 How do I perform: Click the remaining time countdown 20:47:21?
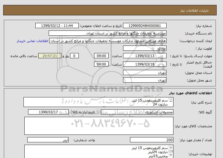[50, 56]
